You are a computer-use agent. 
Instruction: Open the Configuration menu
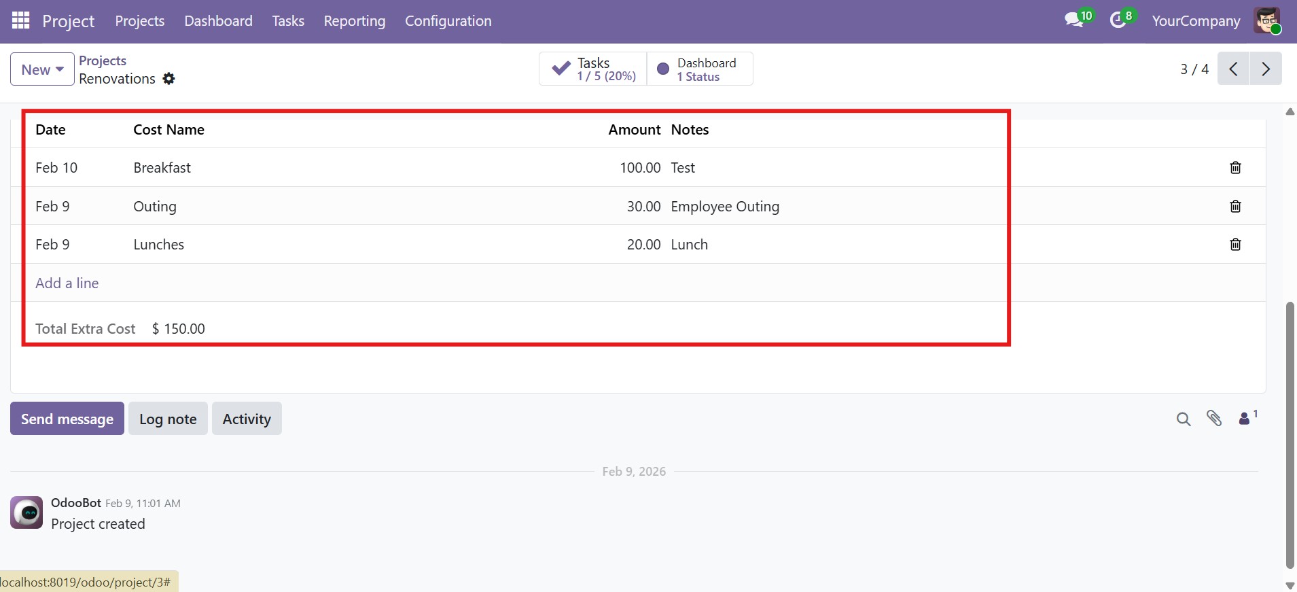[448, 21]
